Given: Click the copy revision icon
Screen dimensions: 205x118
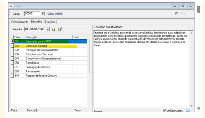Looking at the screenshot, I should (60, 29).
